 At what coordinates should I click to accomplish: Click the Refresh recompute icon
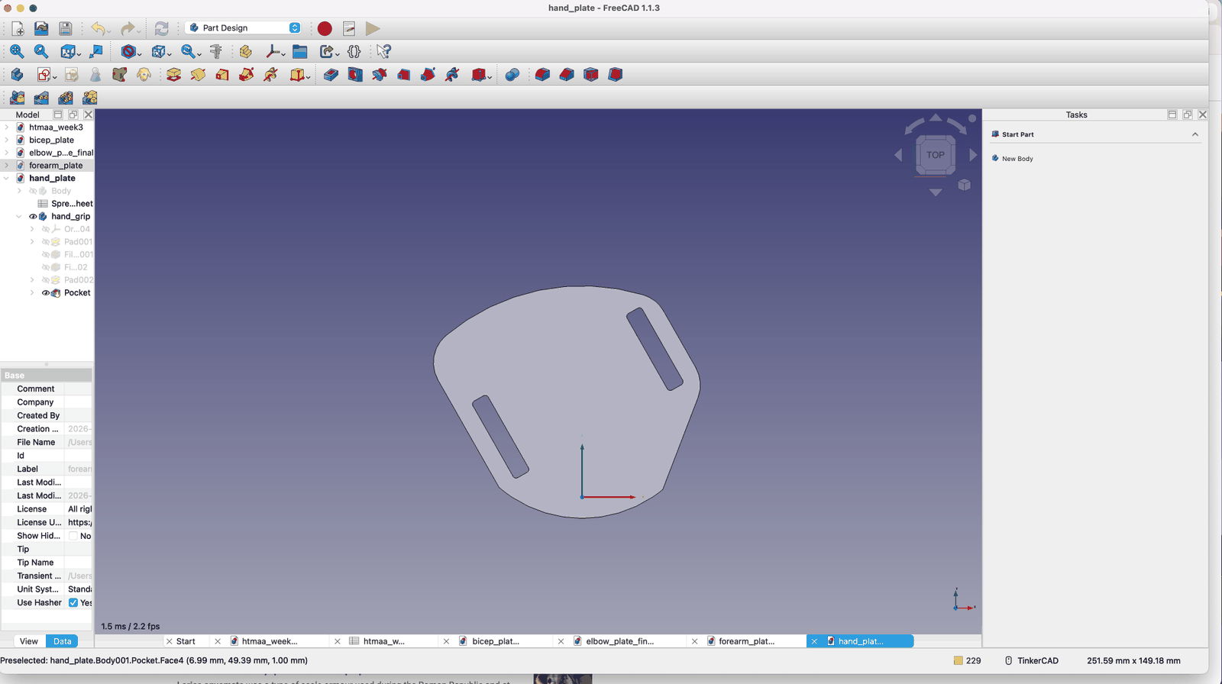pyautogui.click(x=161, y=28)
